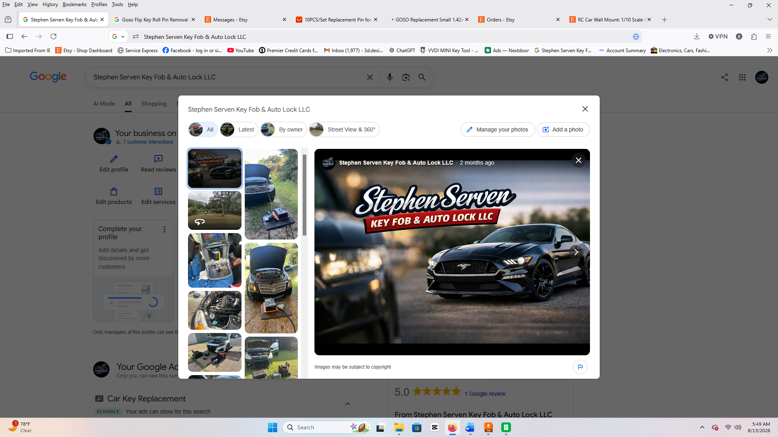
Task: Clear the Google search box
Action: [x=370, y=77]
